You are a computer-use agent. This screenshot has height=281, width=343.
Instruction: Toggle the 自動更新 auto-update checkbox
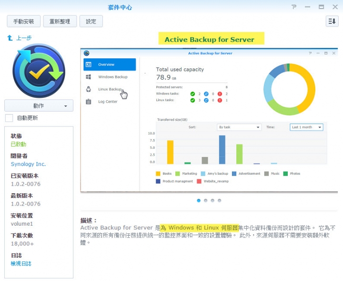tap(9, 118)
